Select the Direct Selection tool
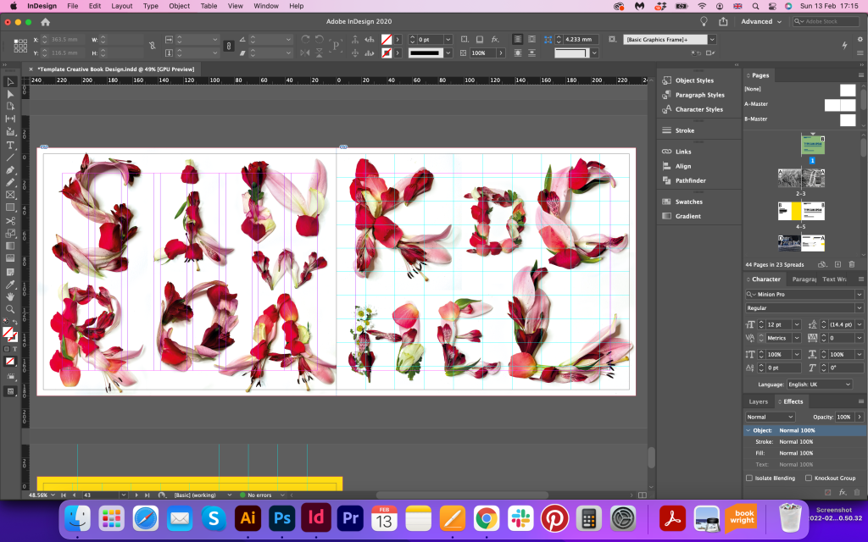Screen dimensions: 868x542 tap(10, 94)
